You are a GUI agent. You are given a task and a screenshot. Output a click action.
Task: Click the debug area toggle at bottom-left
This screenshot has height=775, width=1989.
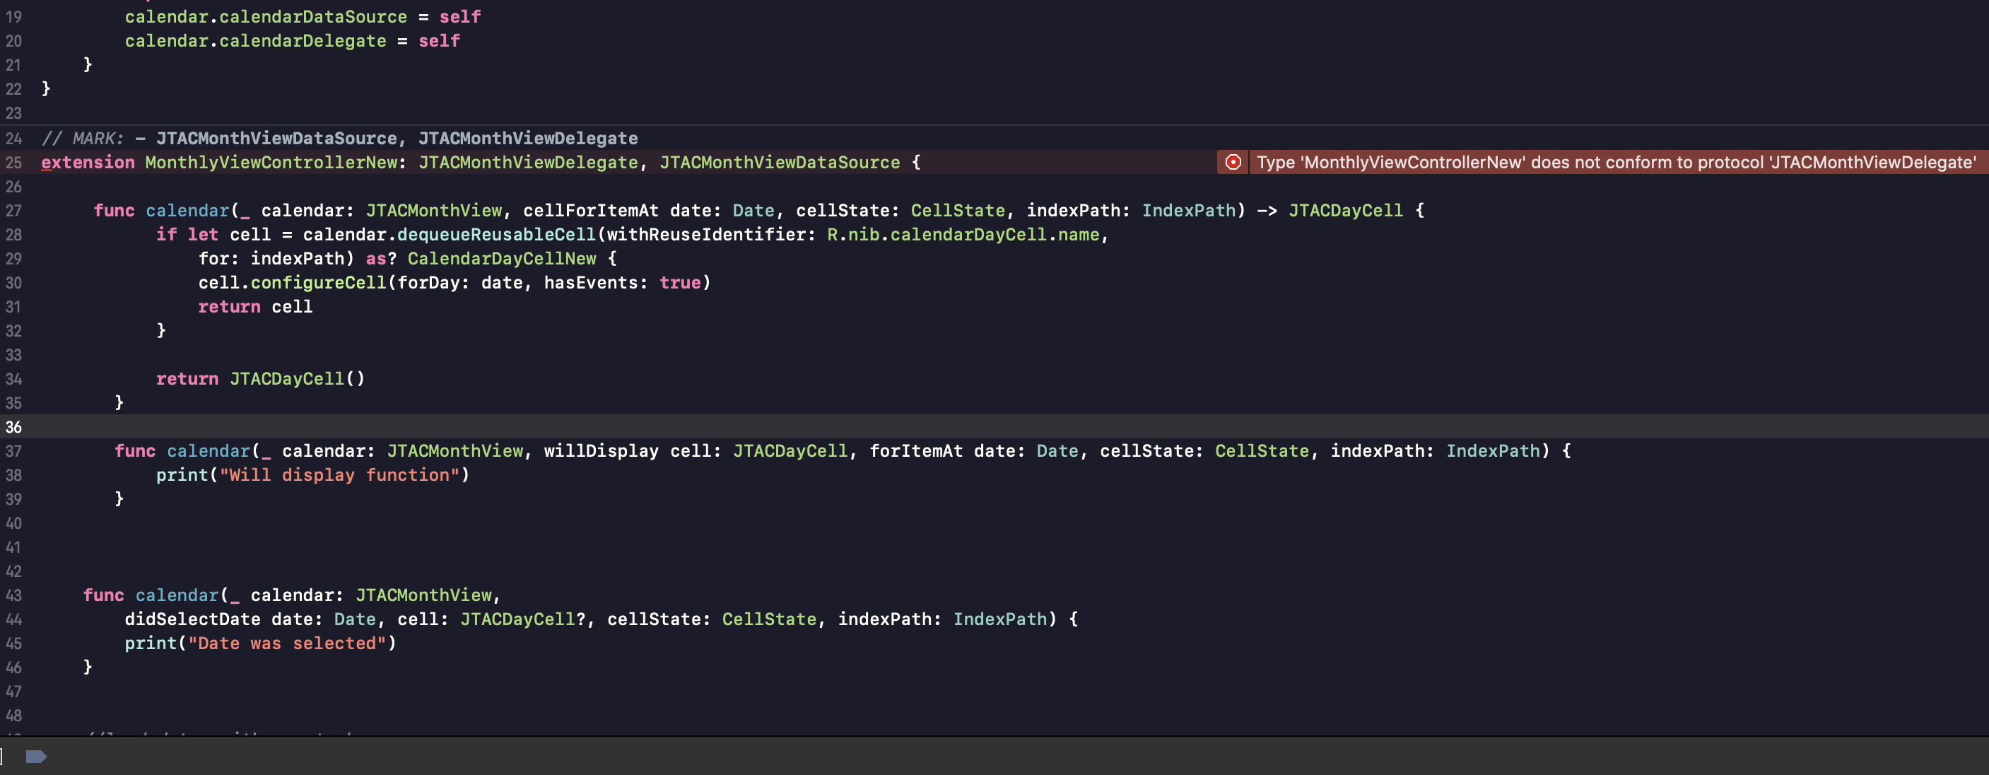(x=2, y=757)
